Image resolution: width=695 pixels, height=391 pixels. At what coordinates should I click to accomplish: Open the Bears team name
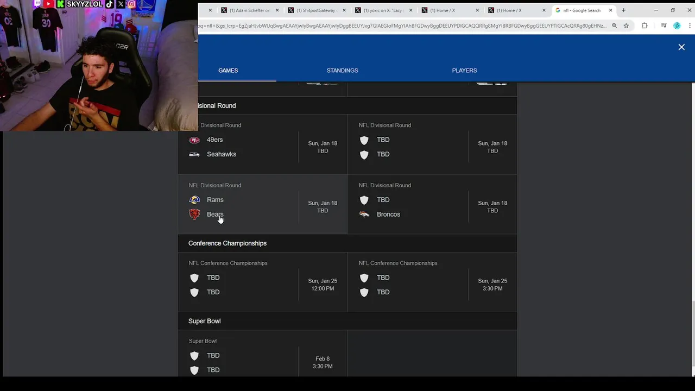(x=215, y=215)
